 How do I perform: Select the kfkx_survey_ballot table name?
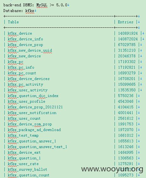pyautogui.click(x=27, y=169)
